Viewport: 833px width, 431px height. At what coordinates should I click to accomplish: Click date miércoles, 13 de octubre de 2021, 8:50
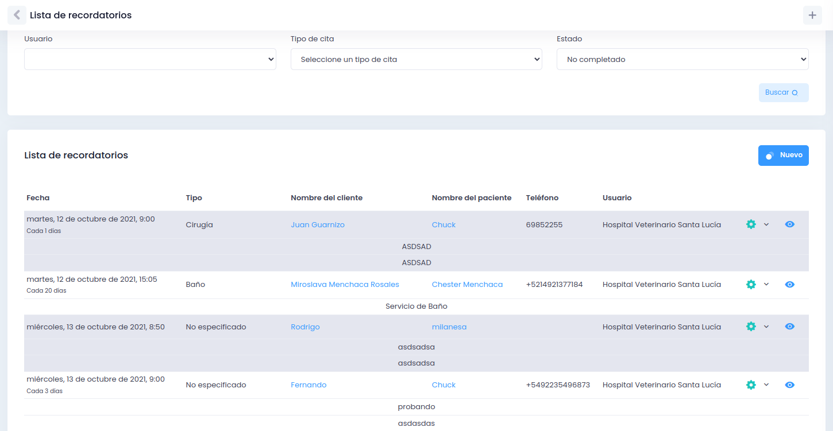[95, 327]
